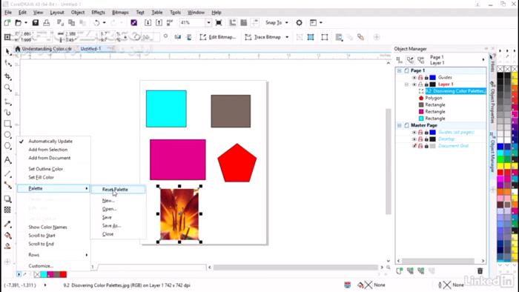Click the Export icon
Screen dimensions: 519x292
pos(159,22)
